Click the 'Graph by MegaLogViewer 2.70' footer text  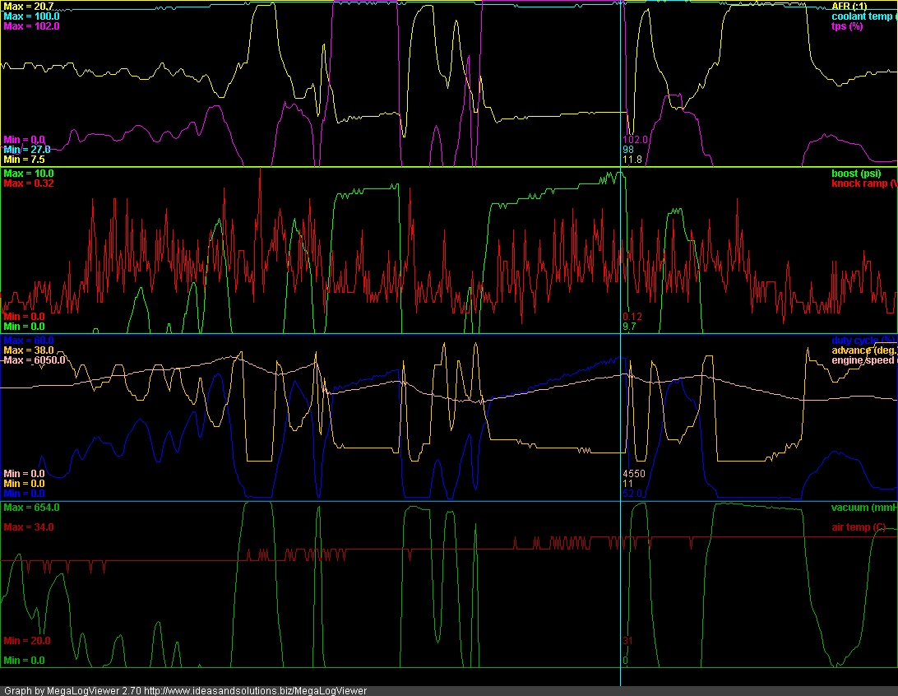72,691
